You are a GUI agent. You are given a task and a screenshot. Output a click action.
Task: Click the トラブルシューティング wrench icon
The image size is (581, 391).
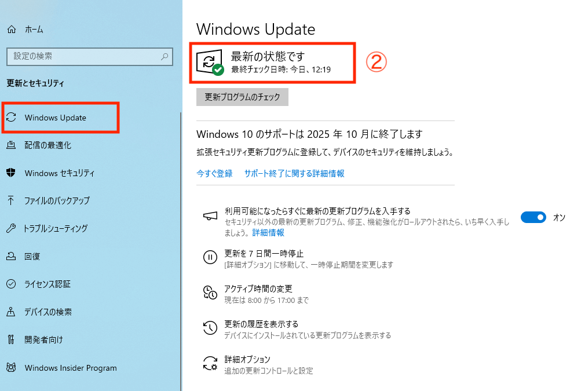[x=11, y=228]
